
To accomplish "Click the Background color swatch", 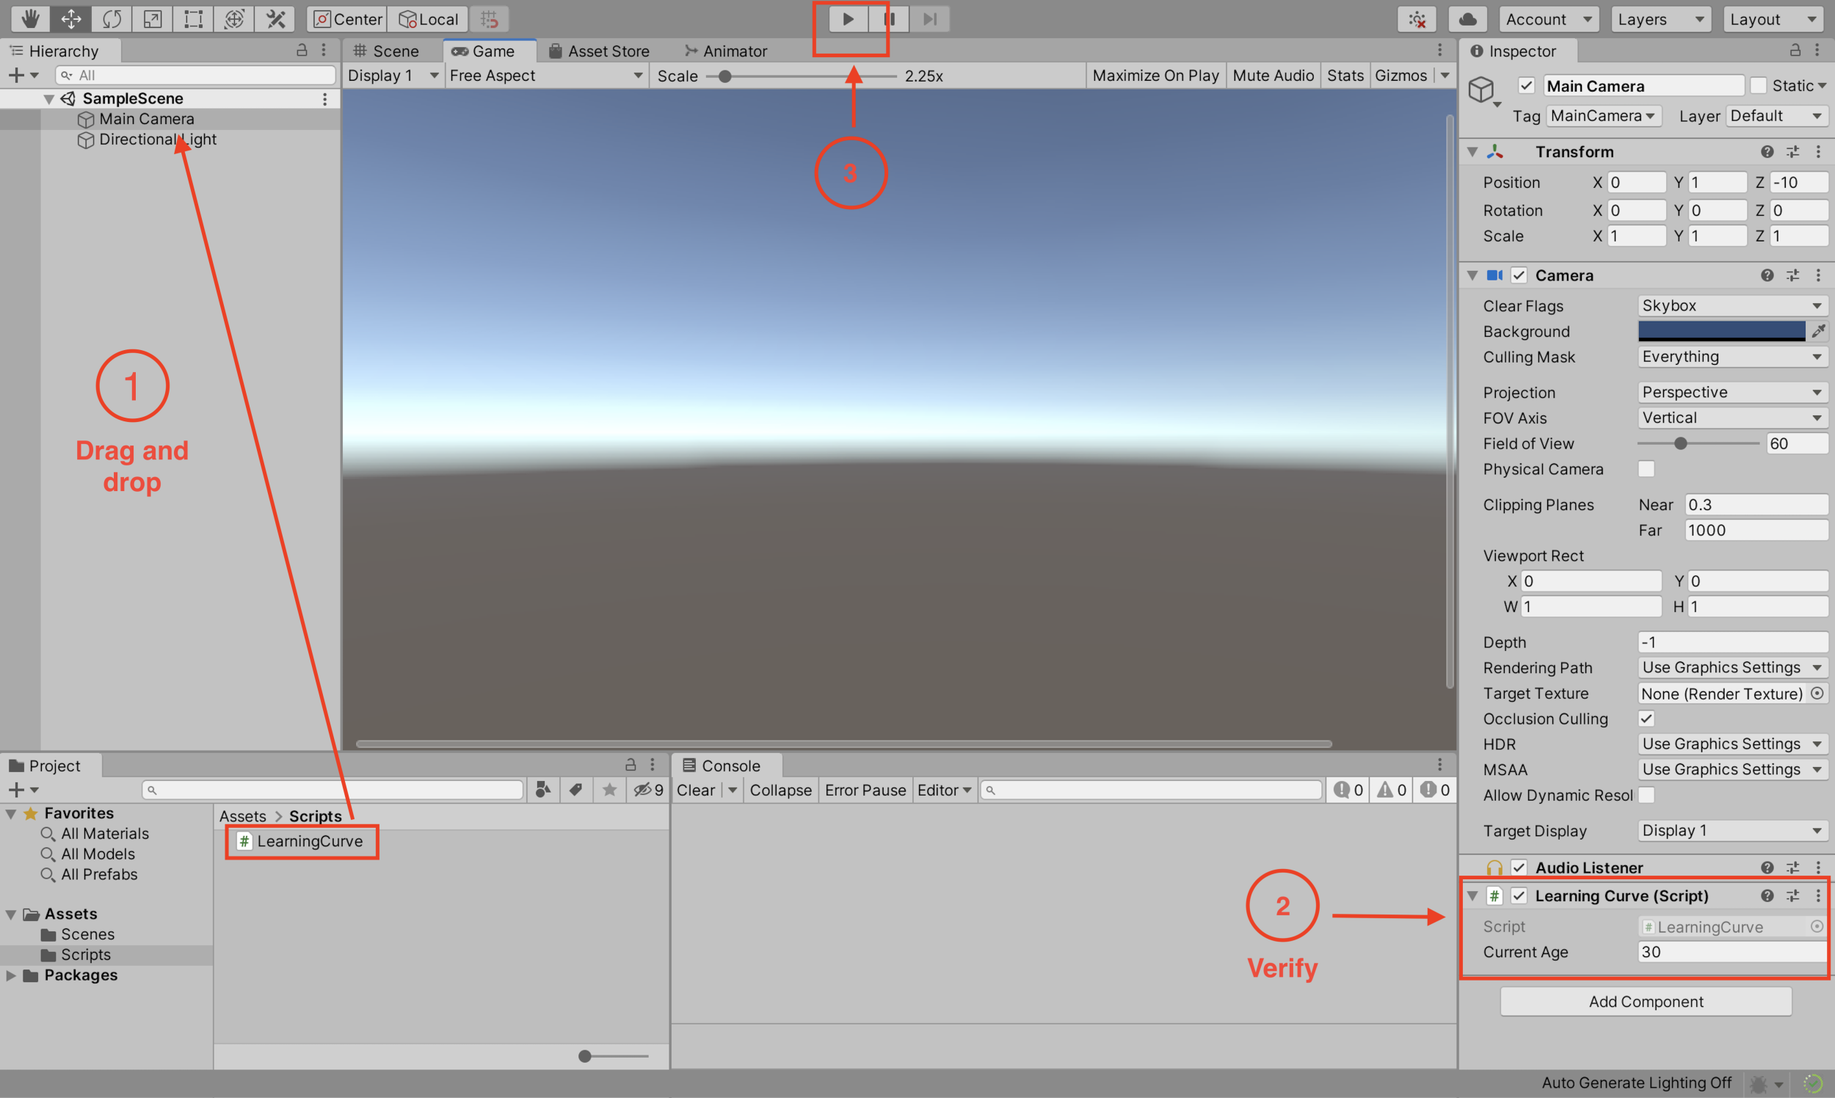I will [x=1721, y=331].
